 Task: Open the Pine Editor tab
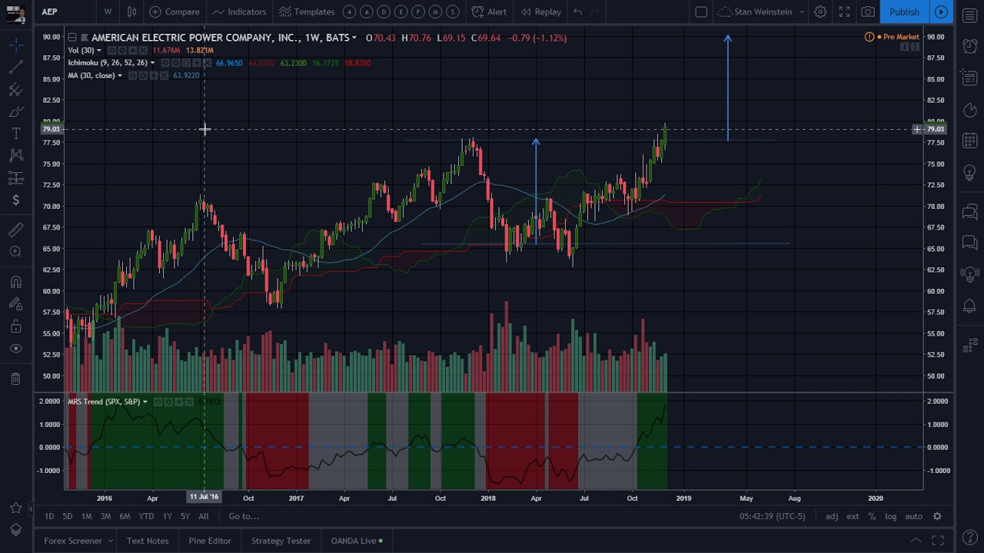[x=210, y=541]
